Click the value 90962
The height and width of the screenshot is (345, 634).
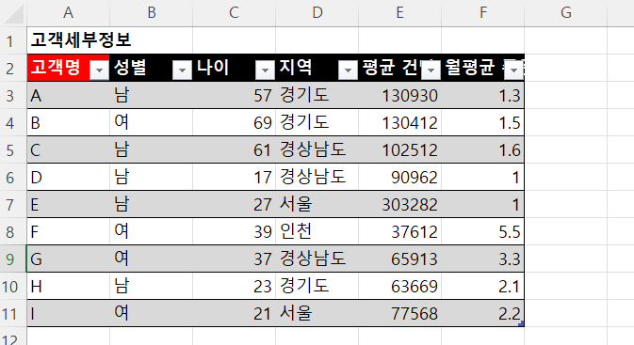399,177
